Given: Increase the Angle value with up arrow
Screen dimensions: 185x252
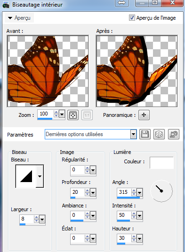Looking at the screenshot, I should (134, 191).
